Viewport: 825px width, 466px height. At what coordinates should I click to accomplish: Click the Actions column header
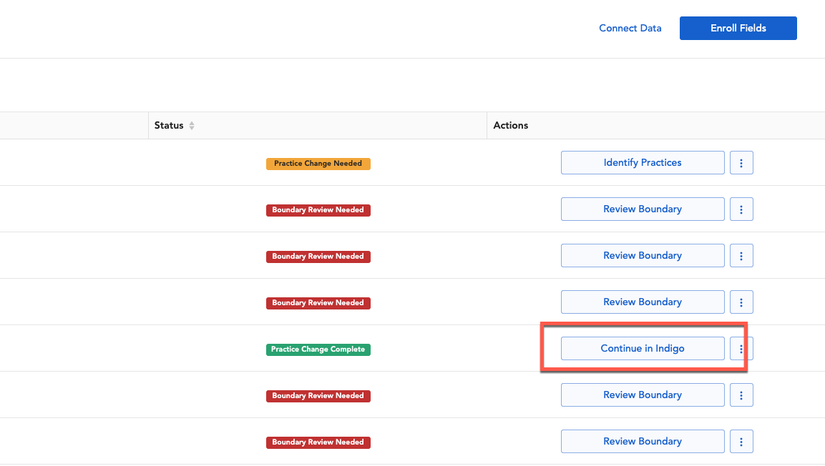point(510,125)
